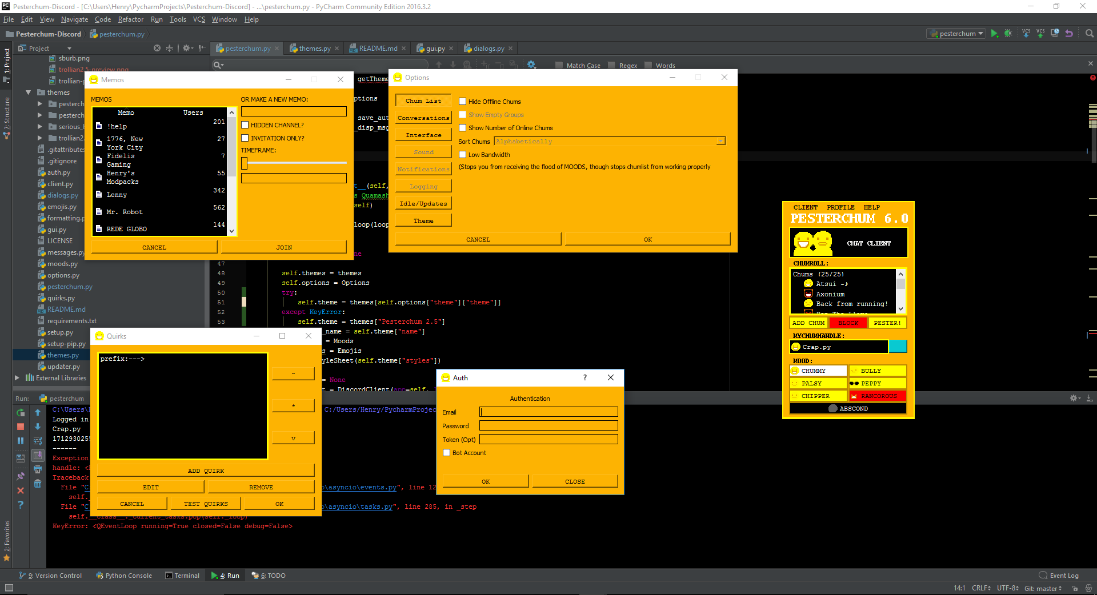This screenshot has width=1097, height=595.
Task: Collapse the themes folder in project tree
Action: pos(29,93)
